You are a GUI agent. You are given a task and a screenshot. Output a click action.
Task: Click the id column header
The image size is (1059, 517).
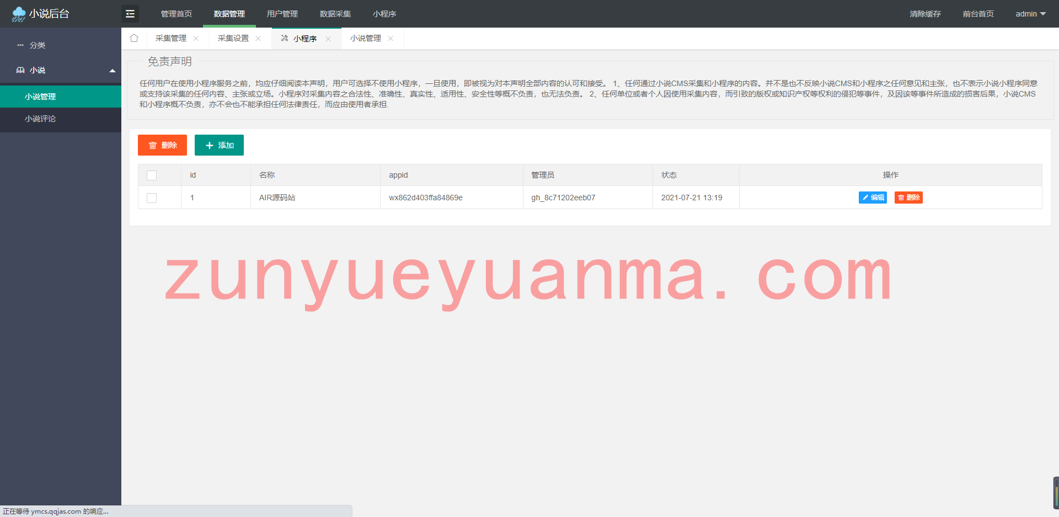(x=216, y=175)
